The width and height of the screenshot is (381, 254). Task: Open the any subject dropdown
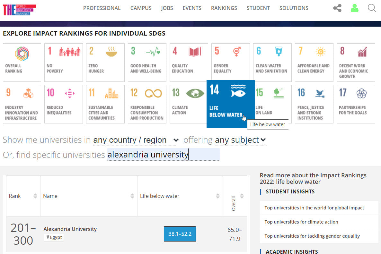pyautogui.click(x=240, y=140)
